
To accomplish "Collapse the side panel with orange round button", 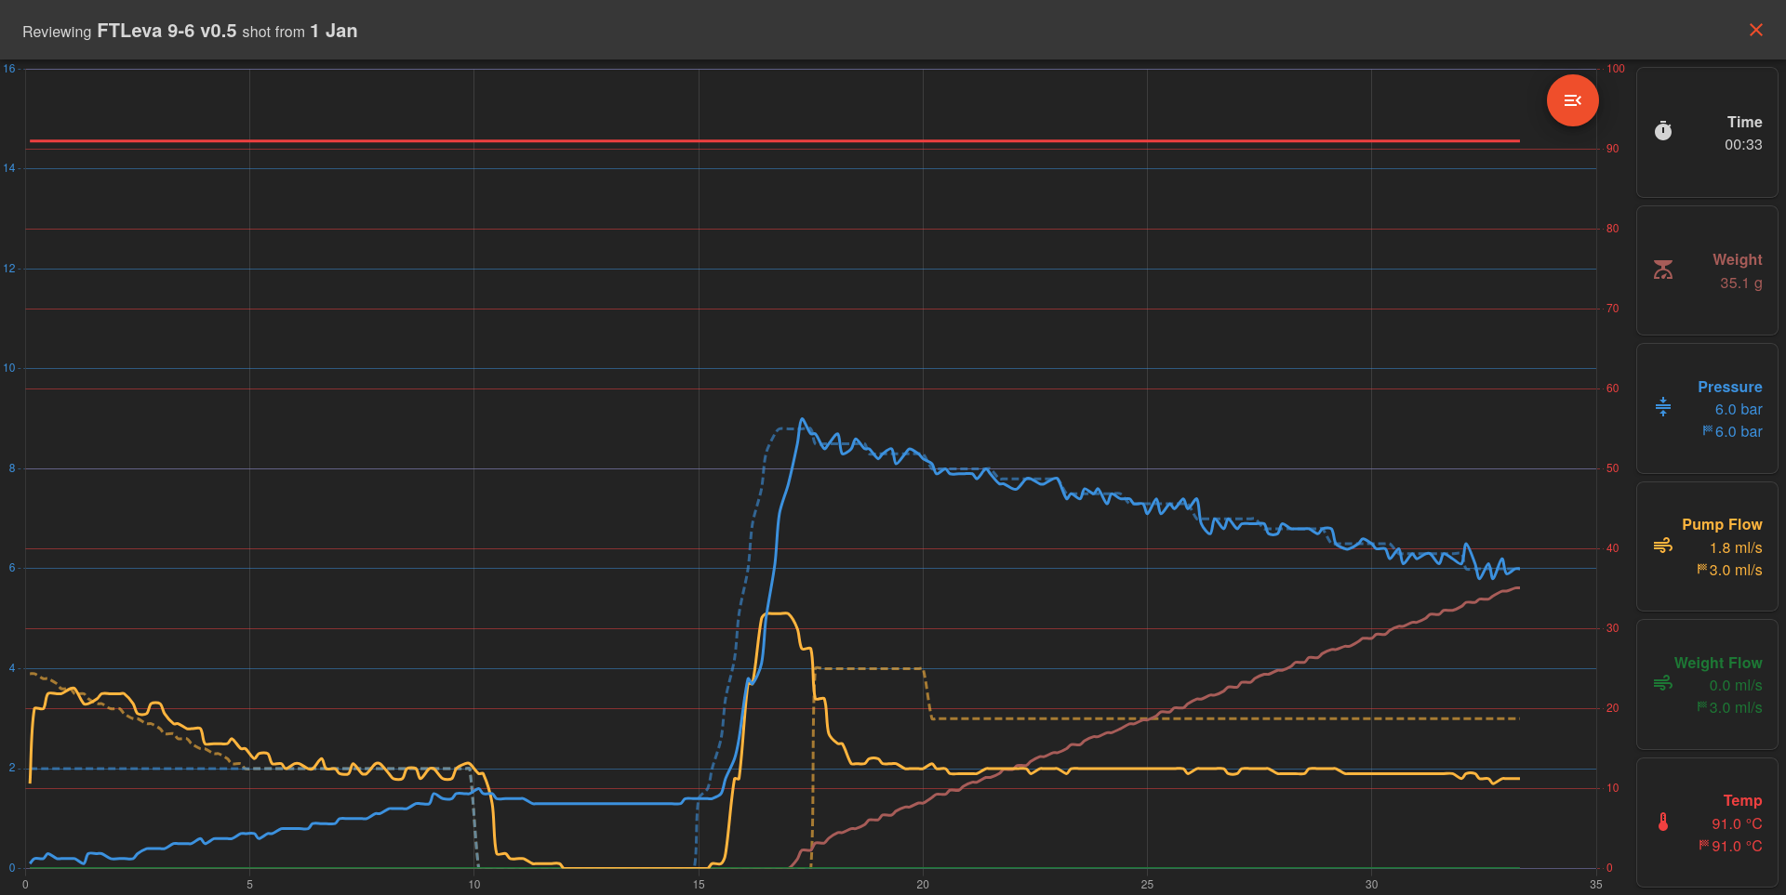I will coord(1572,100).
